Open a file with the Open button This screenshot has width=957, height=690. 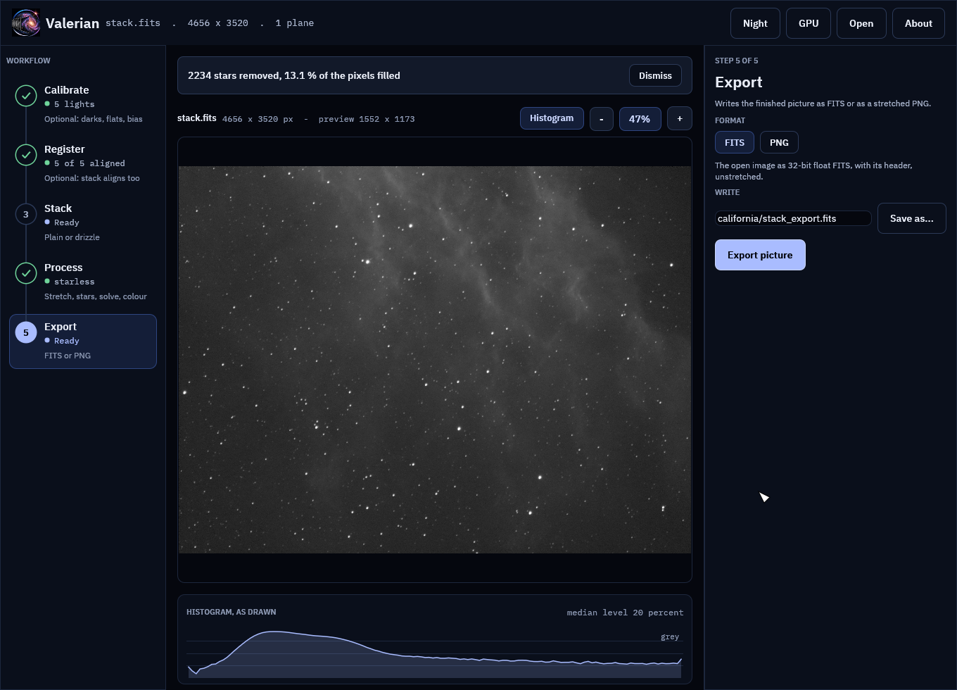click(x=861, y=23)
